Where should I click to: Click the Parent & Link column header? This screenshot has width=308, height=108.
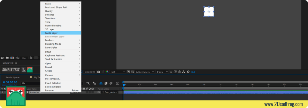pos(103,89)
